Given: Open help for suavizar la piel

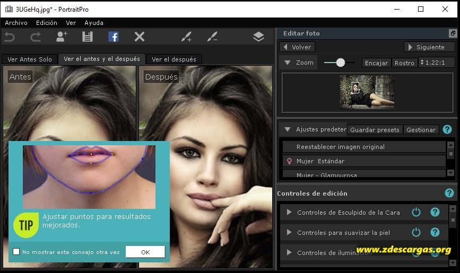Looking at the screenshot, I should coord(435,233).
